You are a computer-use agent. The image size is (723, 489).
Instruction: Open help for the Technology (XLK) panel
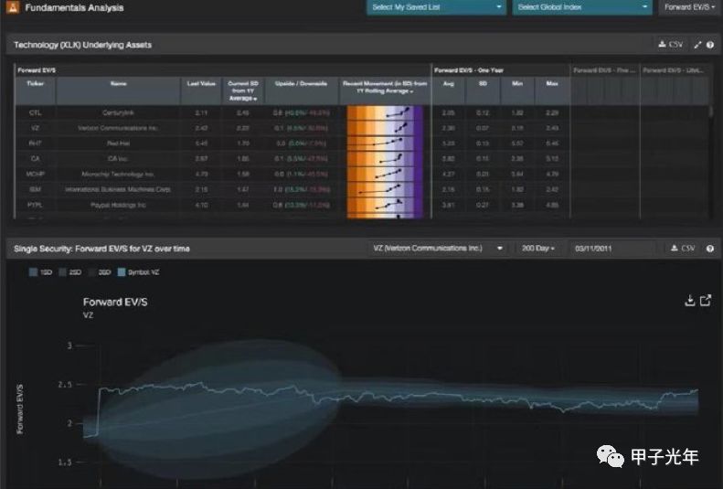(710, 45)
